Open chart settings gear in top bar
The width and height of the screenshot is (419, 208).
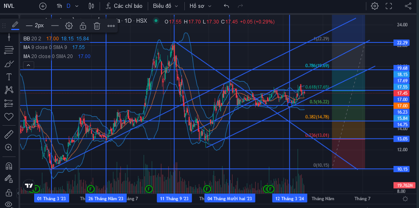coord(375,6)
